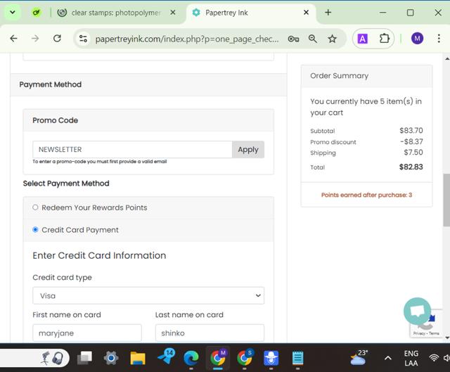This screenshot has height=372, width=450.
Task: Open the saved passwords key icon
Action: (x=293, y=39)
